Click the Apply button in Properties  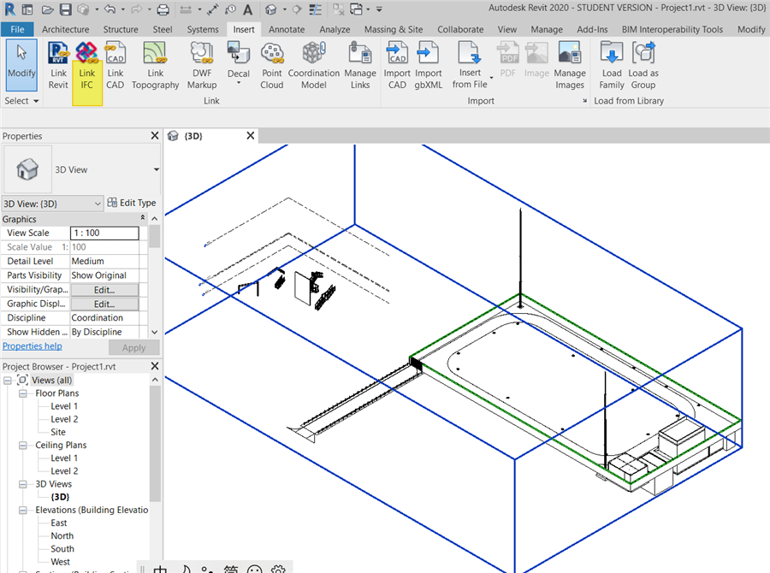[x=133, y=347]
